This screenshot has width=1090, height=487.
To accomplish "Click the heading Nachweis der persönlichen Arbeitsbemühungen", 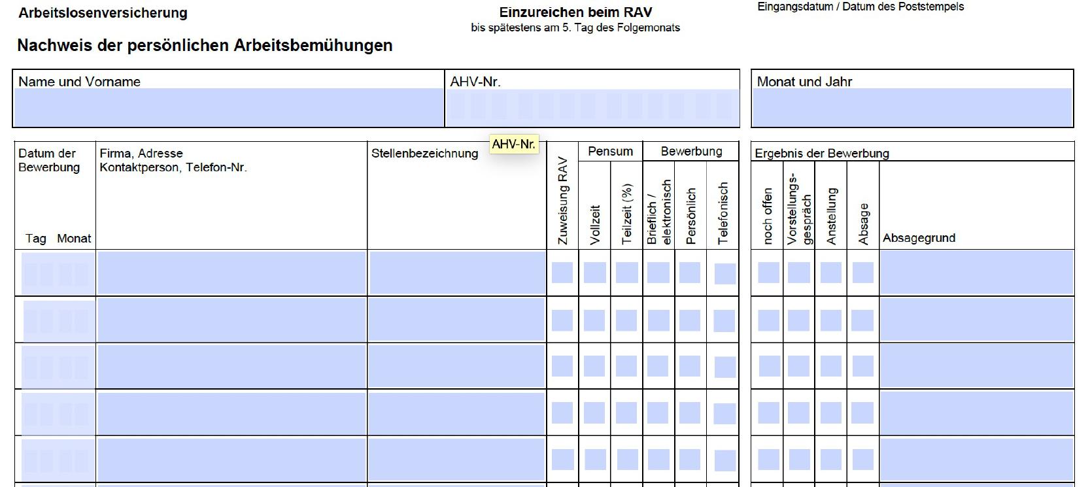I will tap(205, 45).
